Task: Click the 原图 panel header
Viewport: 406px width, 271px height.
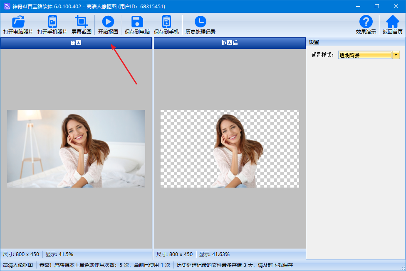Action: pos(76,43)
